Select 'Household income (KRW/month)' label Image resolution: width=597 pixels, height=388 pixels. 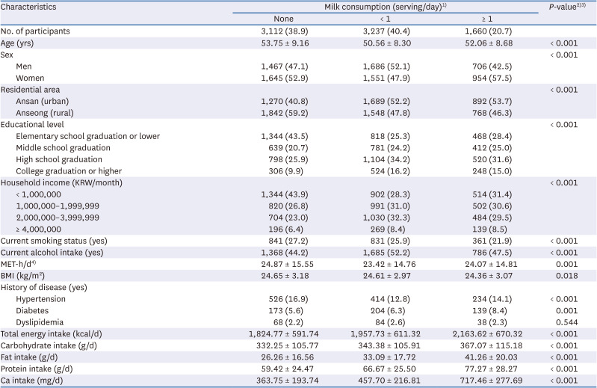coord(62,182)
